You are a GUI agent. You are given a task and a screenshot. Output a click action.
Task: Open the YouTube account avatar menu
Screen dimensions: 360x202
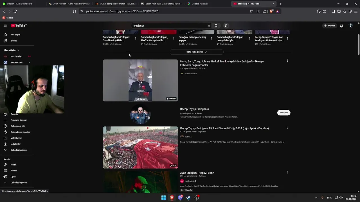(351, 26)
